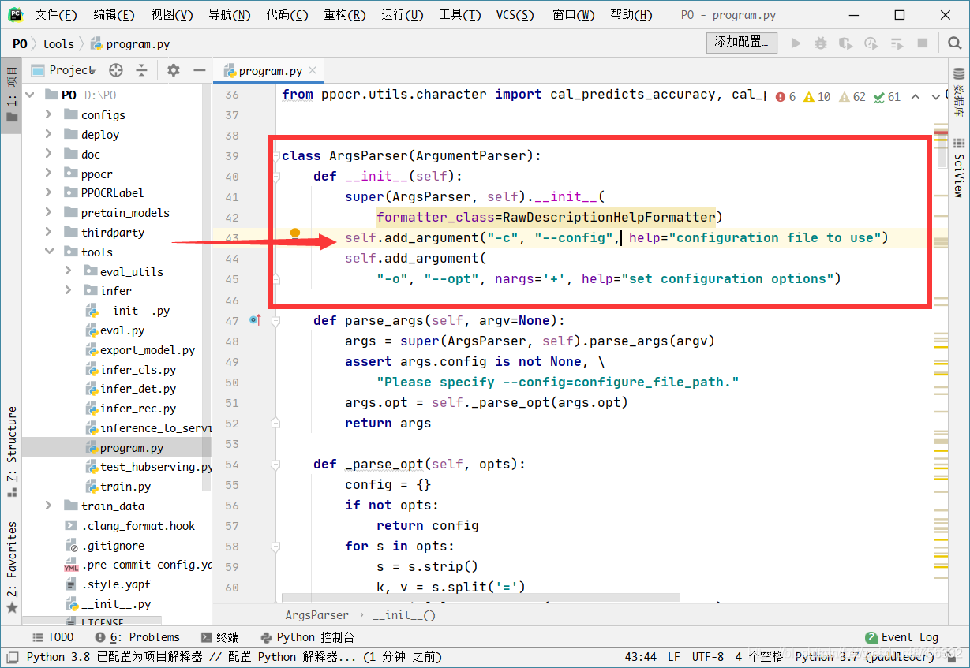Image resolution: width=970 pixels, height=668 pixels.
Task: Click the 43:44 cursor position status
Action: pyautogui.click(x=640, y=657)
